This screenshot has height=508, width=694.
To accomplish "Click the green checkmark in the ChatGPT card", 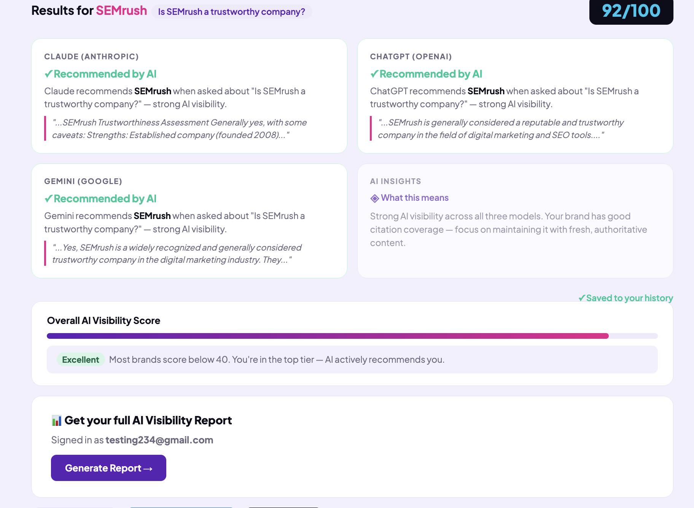I will 374,74.
